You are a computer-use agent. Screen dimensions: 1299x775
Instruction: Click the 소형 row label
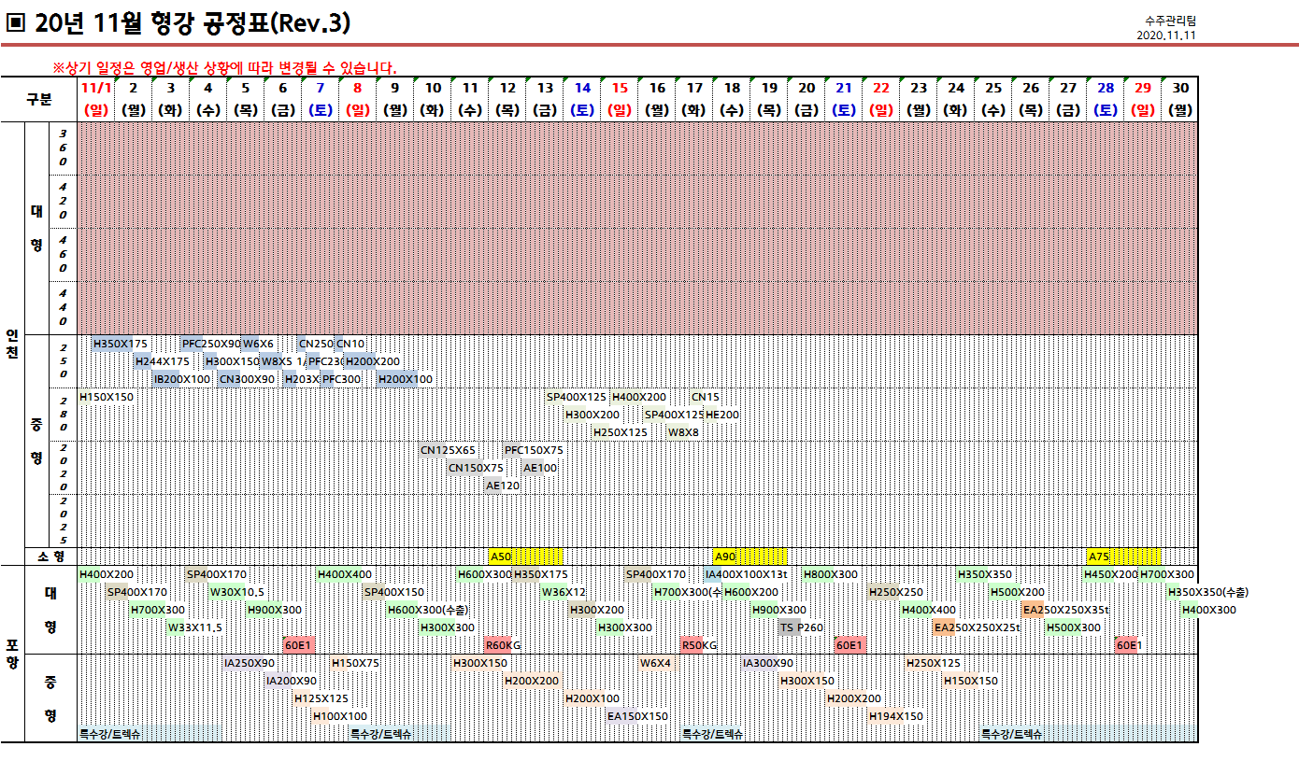50,557
